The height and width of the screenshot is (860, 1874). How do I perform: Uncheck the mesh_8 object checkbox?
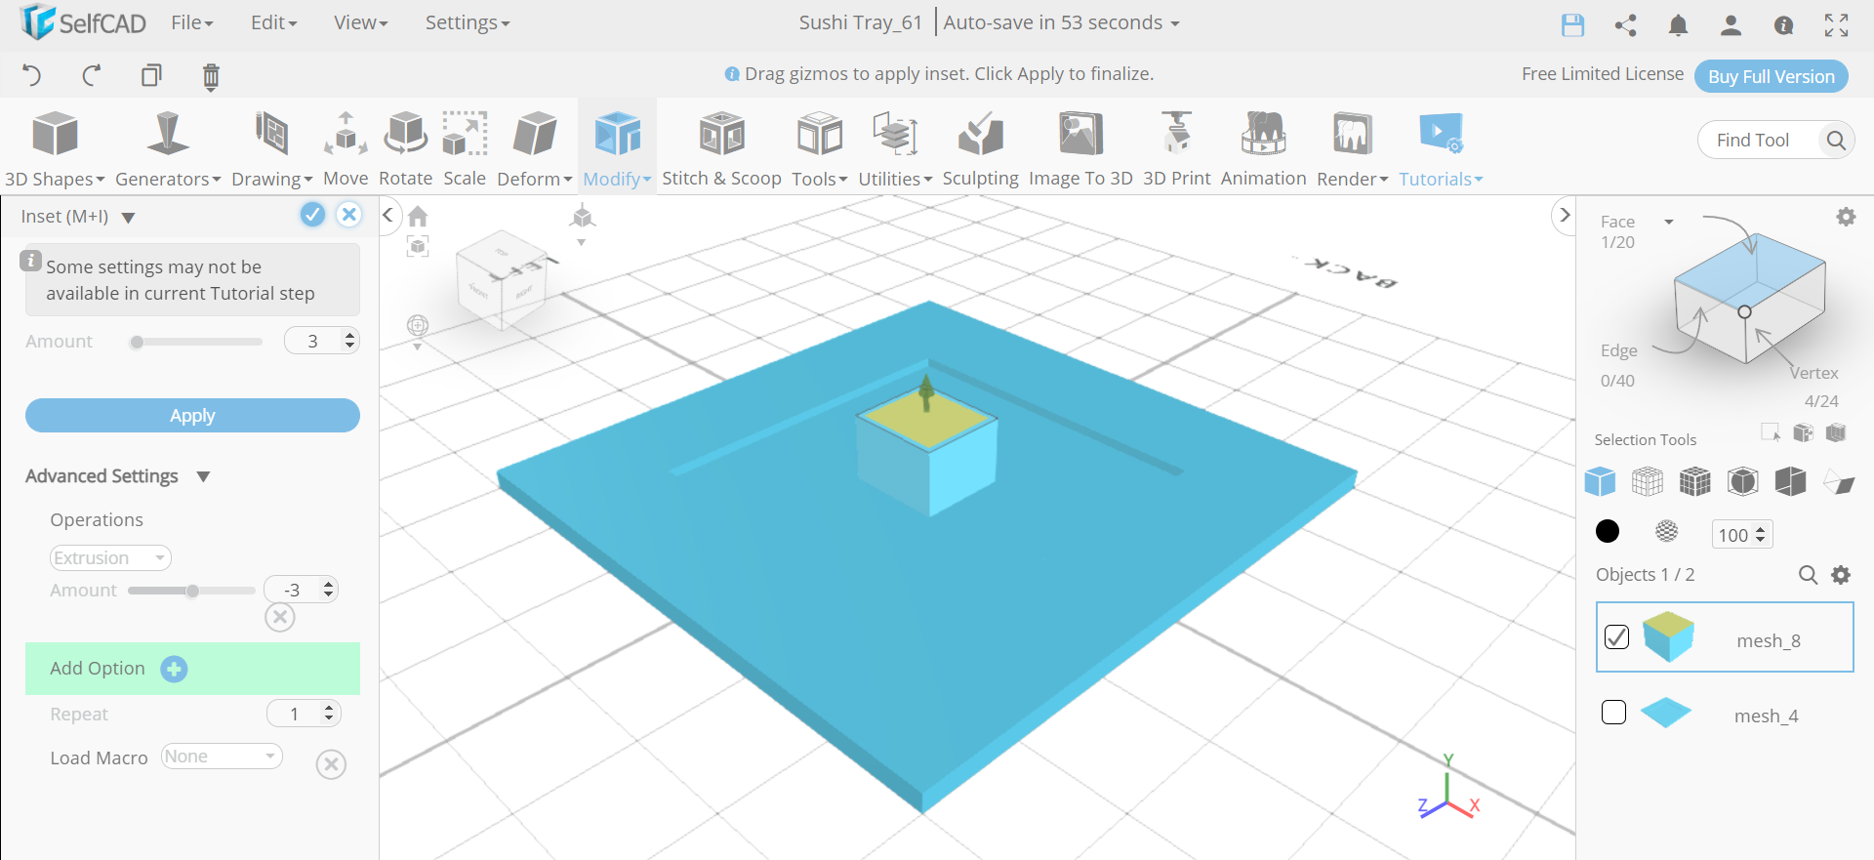1616,636
